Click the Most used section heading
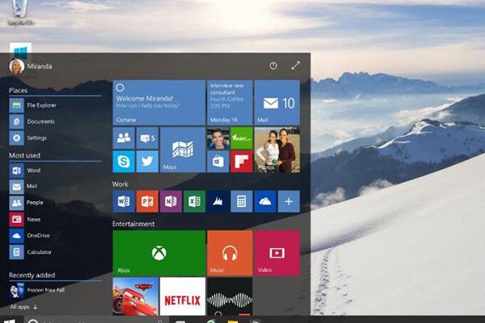 (24, 156)
